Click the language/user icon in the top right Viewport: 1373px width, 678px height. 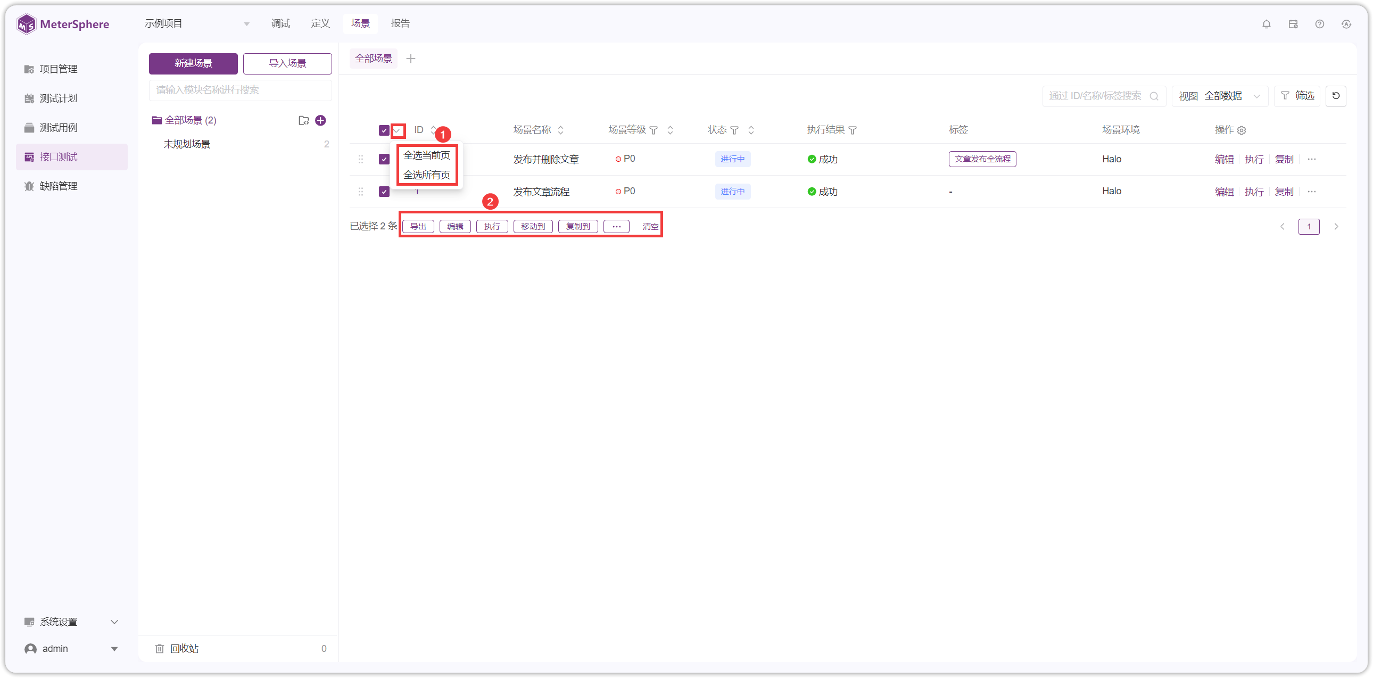click(x=1346, y=24)
